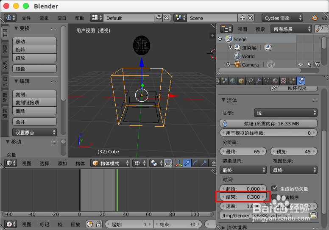Open the Scene properties tab
This screenshot has width=329, height=230.
[225, 81]
